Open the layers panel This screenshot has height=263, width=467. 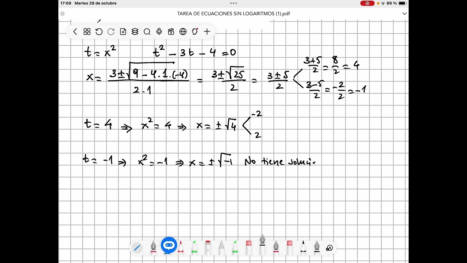pos(135,32)
